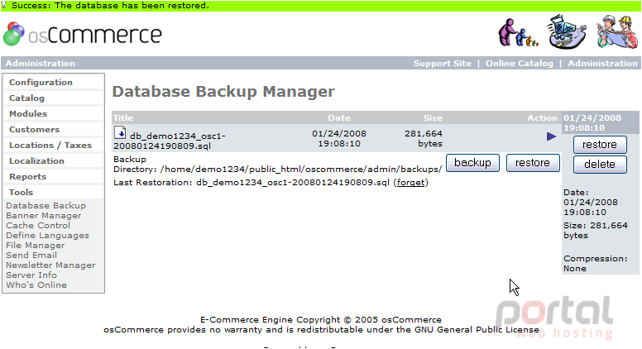
Task: Select the db_demo1234_osc1 backup row
Action: [x=336, y=138]
